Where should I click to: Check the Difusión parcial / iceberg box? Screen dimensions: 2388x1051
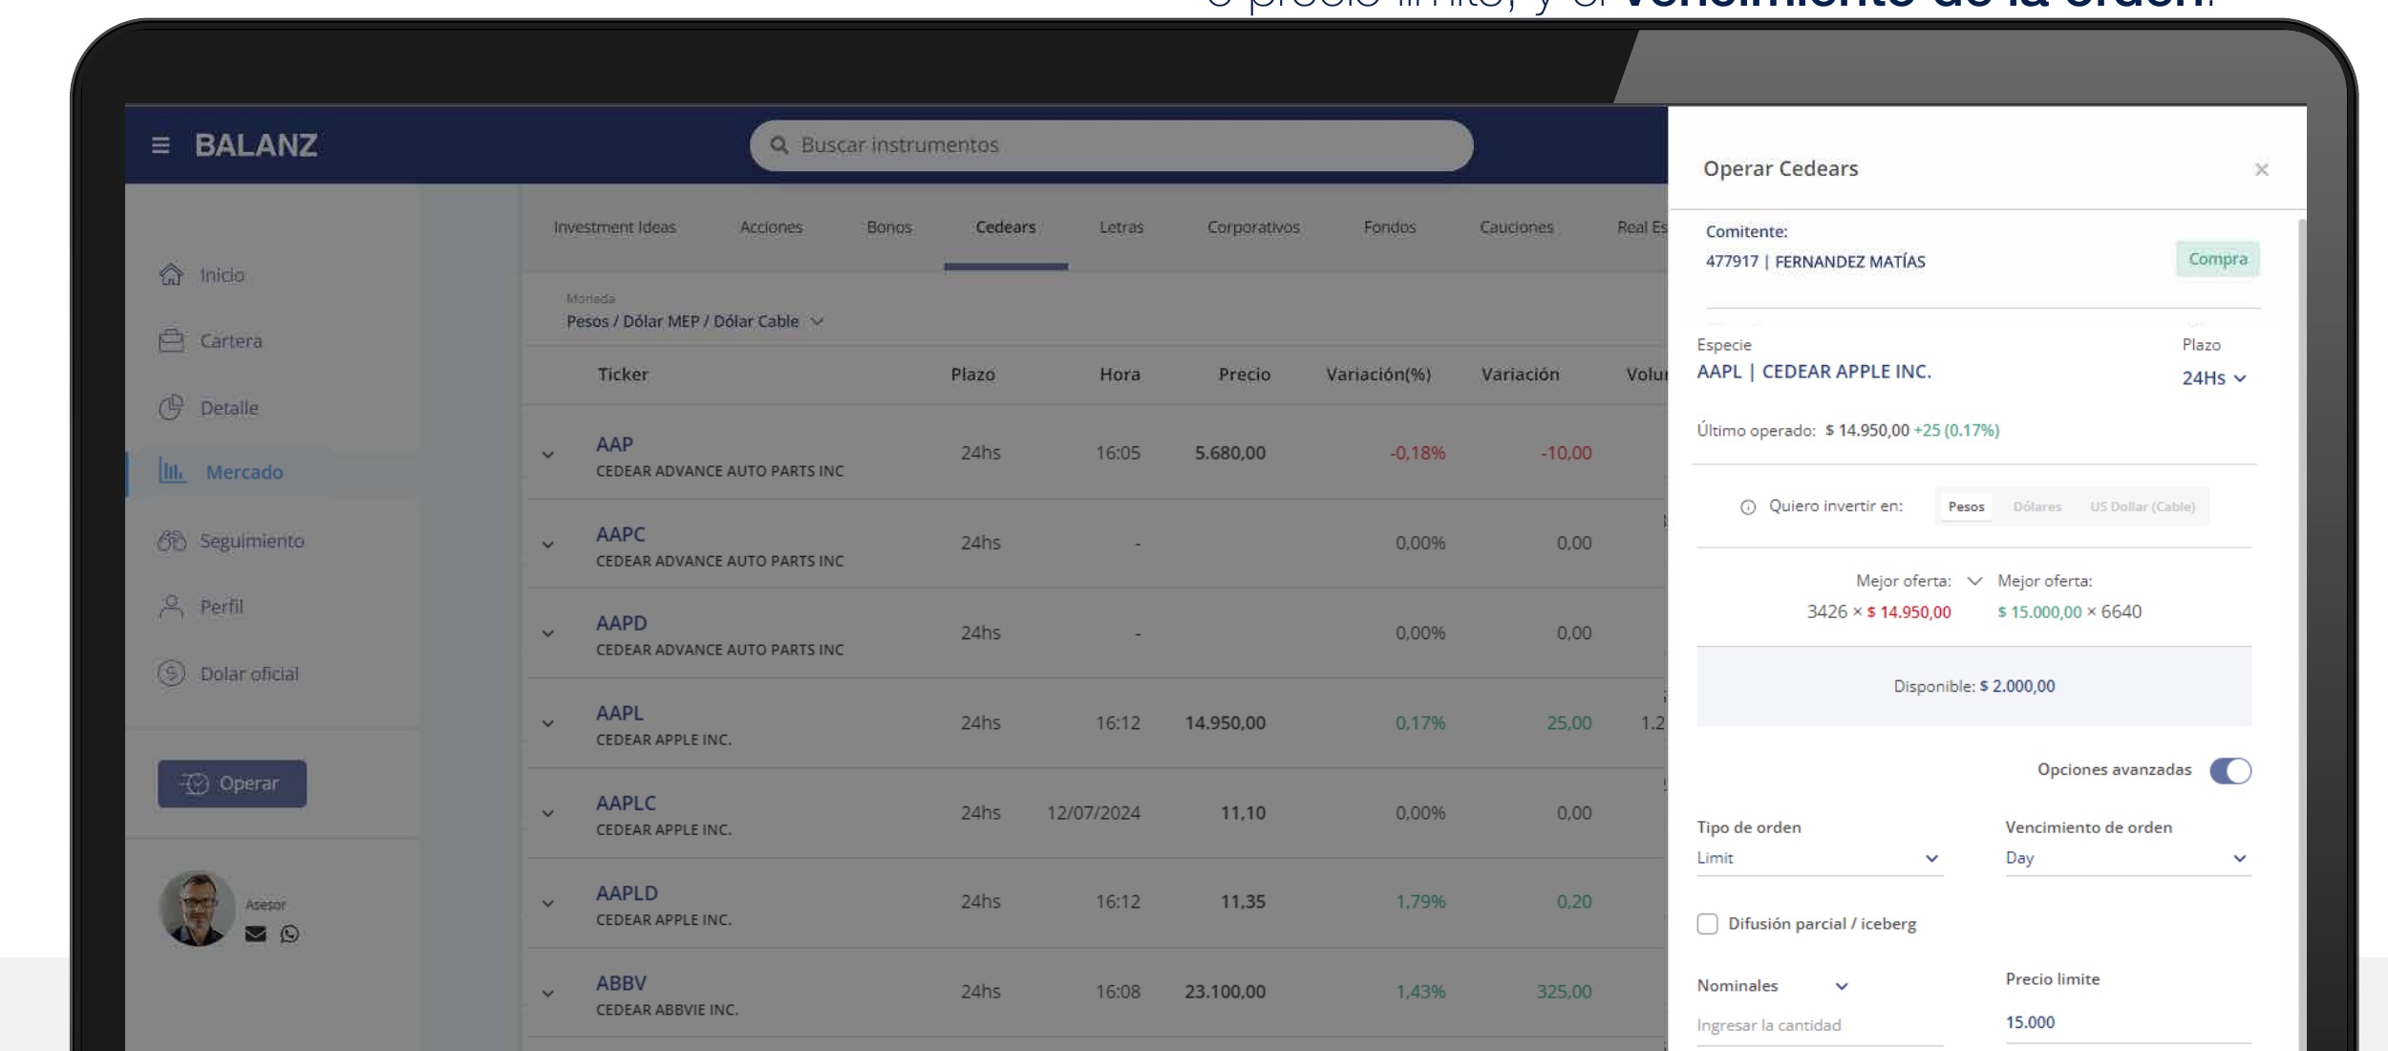point(1707,924)
